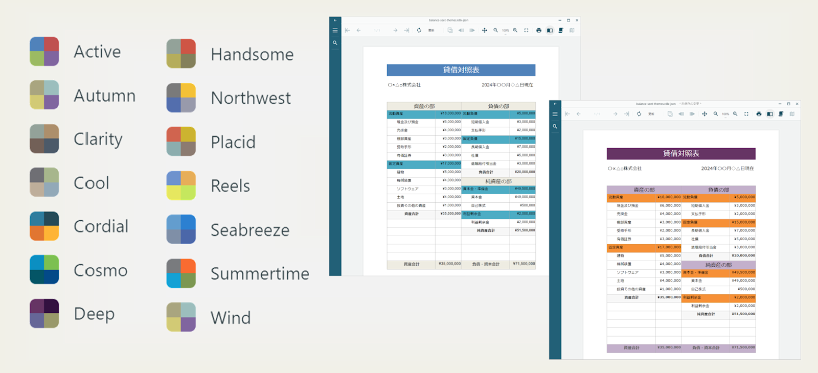Select the Deep theme color swatch

(44, 313)
